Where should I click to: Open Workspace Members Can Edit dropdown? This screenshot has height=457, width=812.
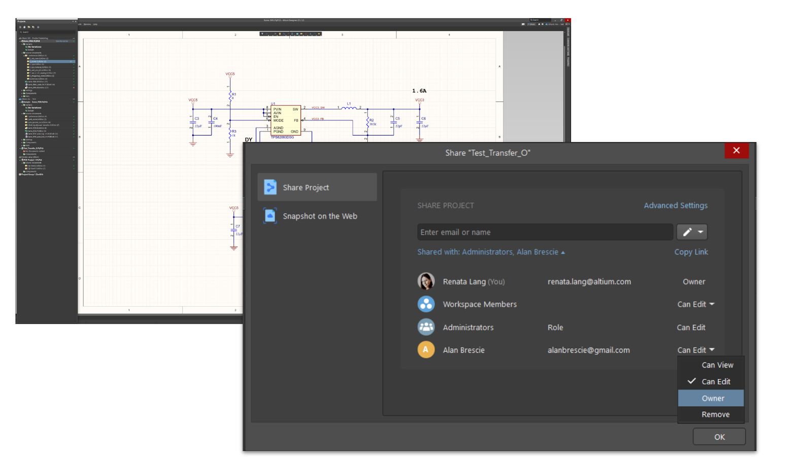pos(696,304)
